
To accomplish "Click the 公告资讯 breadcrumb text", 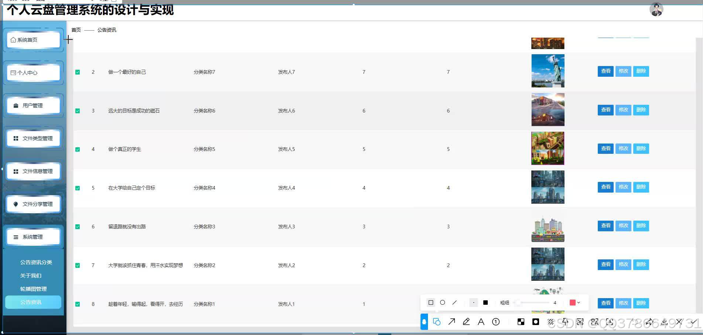I will [107, 30].
